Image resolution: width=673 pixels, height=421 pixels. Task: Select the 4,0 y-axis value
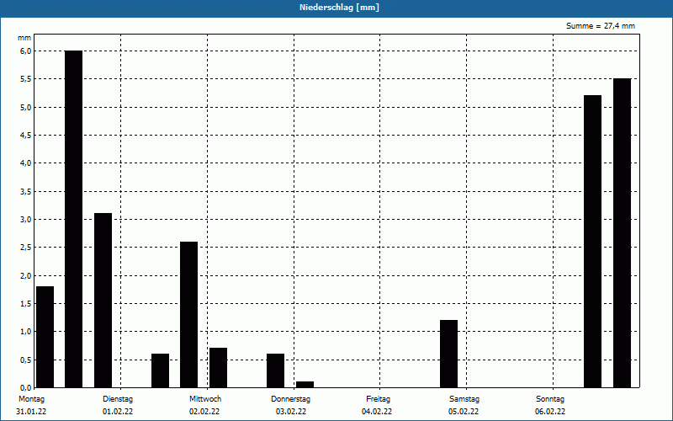tap(26, 163)
